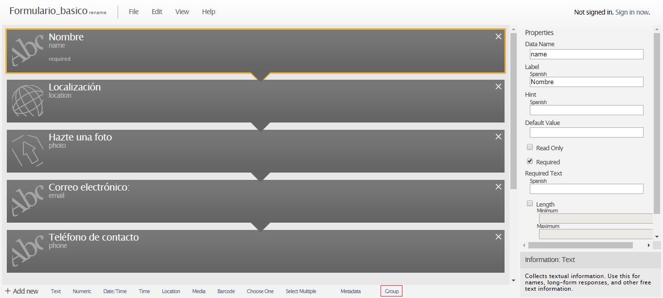Viewport: 663px width, 298px height.
Task: Click the form list vertical scrollbar
Action: [514, 111]
